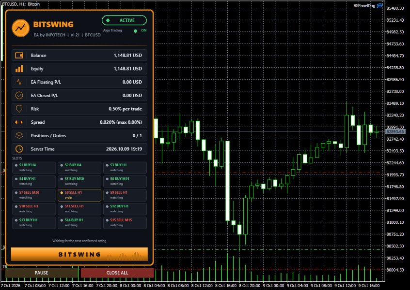Click the BSPanelDbg expert hat icon

[x=380, y=5]
